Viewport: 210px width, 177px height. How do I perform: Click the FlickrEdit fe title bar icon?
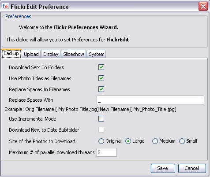coord(5,6)
